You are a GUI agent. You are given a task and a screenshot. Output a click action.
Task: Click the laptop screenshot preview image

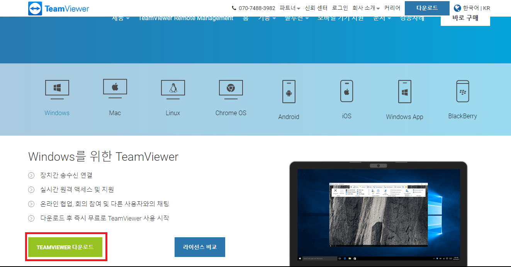point(379,214)
